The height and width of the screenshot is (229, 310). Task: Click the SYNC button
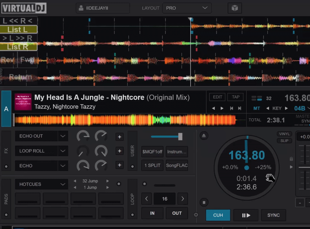[273, 215]
